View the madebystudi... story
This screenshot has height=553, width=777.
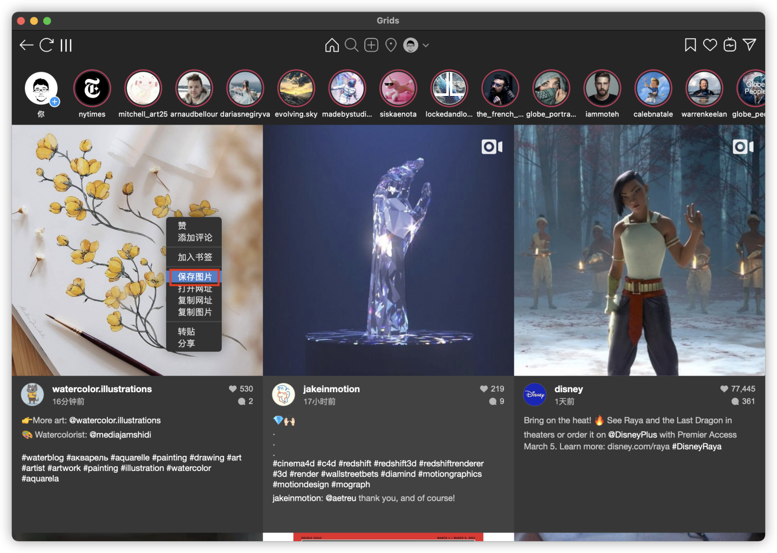coord(347,88)
